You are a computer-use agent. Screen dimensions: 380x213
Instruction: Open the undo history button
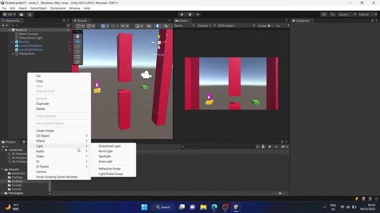click(x=324, y=14)
